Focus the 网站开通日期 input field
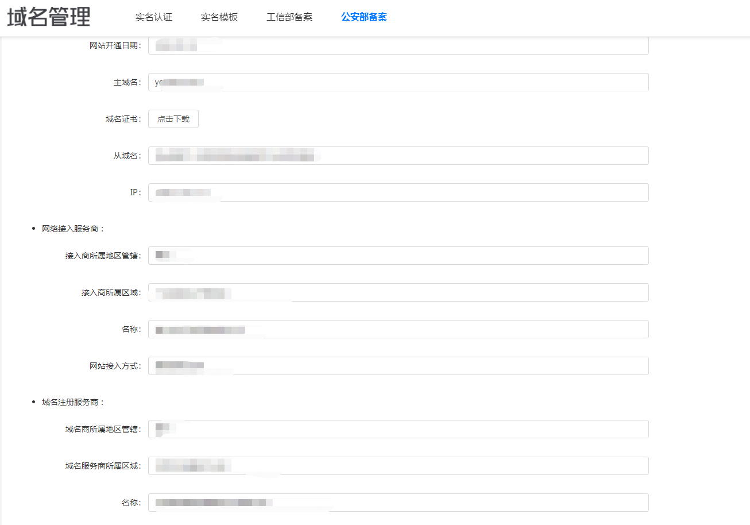750x525 pixels. [399, 45]
